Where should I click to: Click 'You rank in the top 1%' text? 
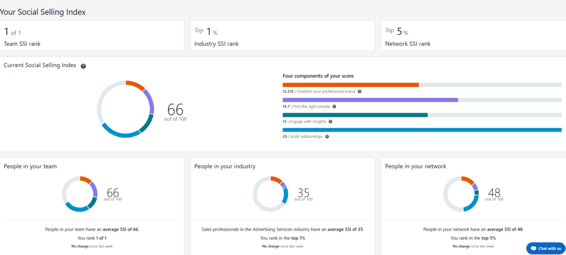[282, 238]
